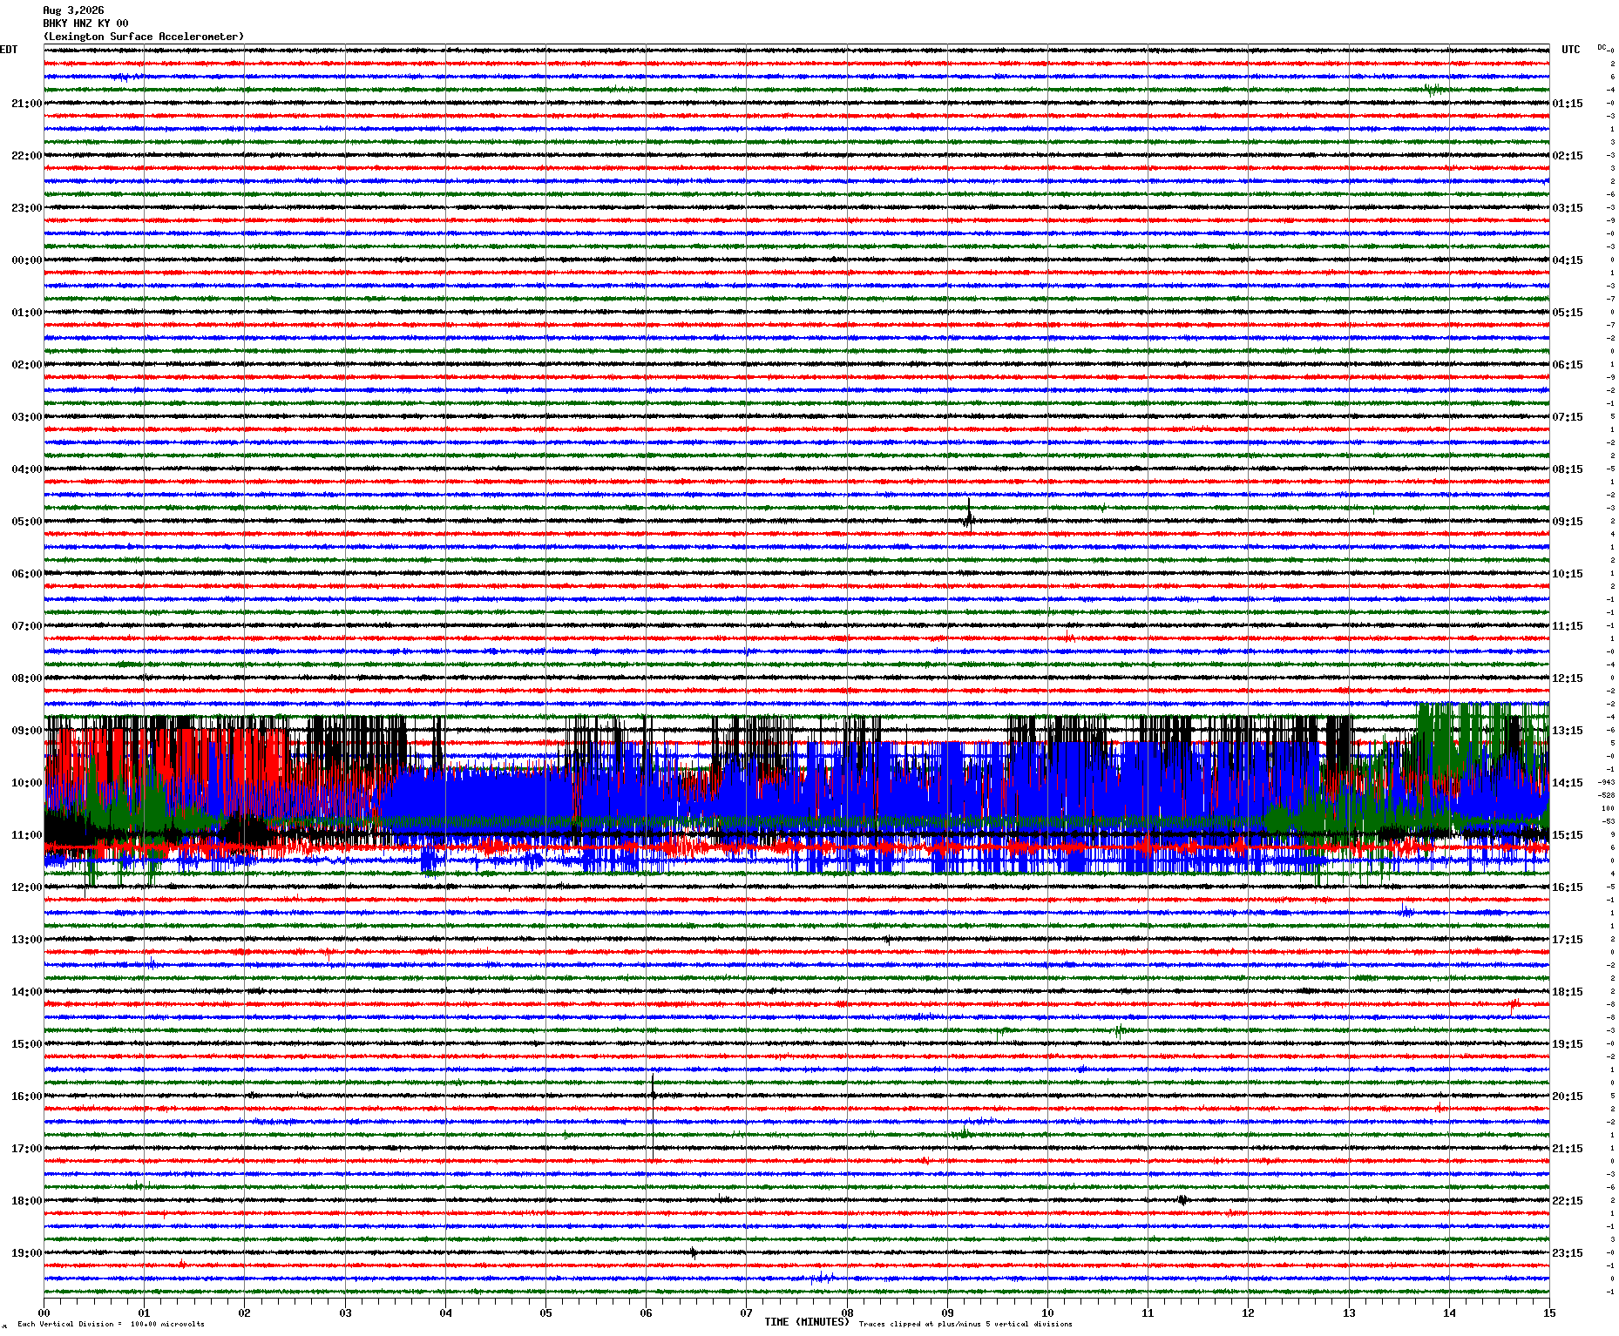The image size is (1619, 1336).
Task: Click the "TIME (MINUTES)" axis title
Action: (807, 1322)
